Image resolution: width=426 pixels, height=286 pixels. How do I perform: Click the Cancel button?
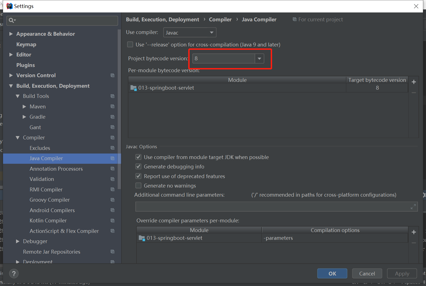(x=367, y=274)
